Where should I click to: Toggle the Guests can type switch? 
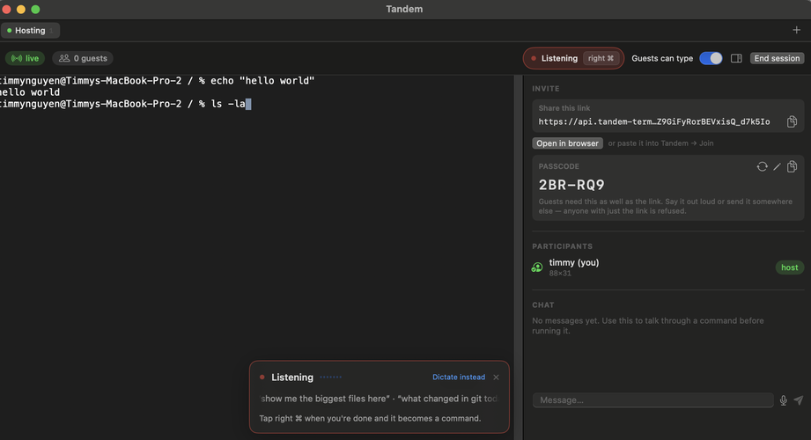pyautogui.click(x=711, y=58)
